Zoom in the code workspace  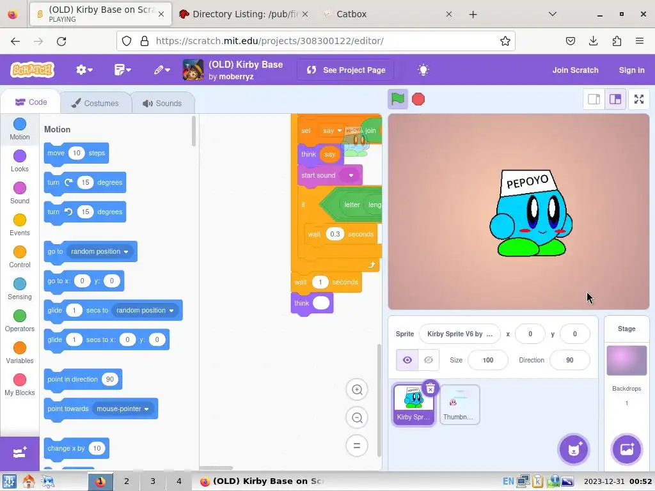(357, 389)
